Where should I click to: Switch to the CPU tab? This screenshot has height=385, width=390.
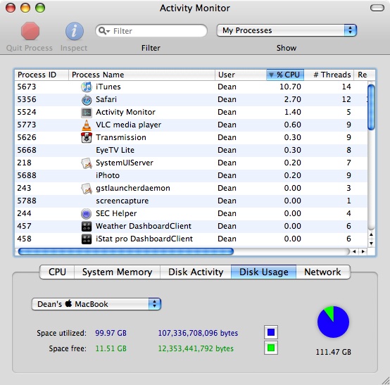[57, 272]
